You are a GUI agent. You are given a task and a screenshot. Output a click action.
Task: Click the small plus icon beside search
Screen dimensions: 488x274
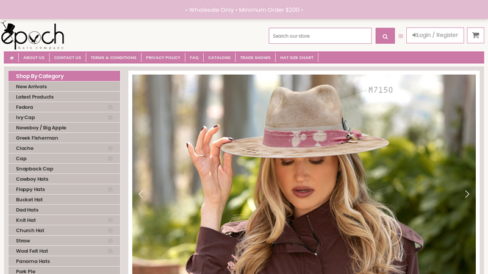401,36
